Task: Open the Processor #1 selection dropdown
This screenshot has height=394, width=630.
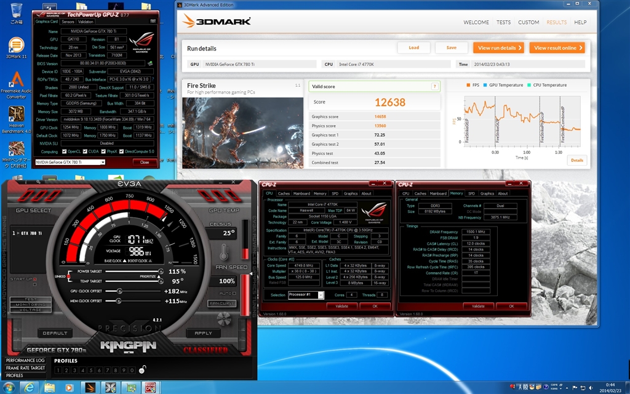Action: click(x=321, y=295)
